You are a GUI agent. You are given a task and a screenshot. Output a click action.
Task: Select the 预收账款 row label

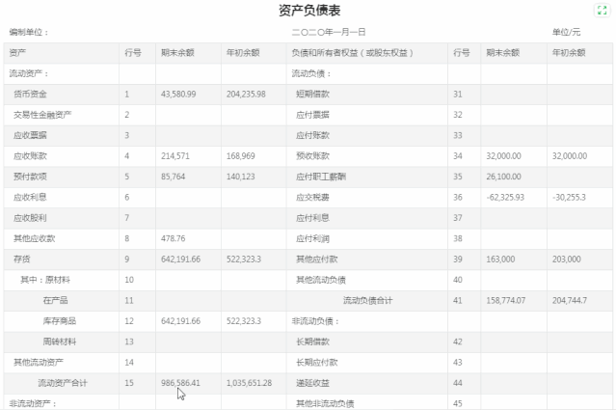click(x=312, y=156)
